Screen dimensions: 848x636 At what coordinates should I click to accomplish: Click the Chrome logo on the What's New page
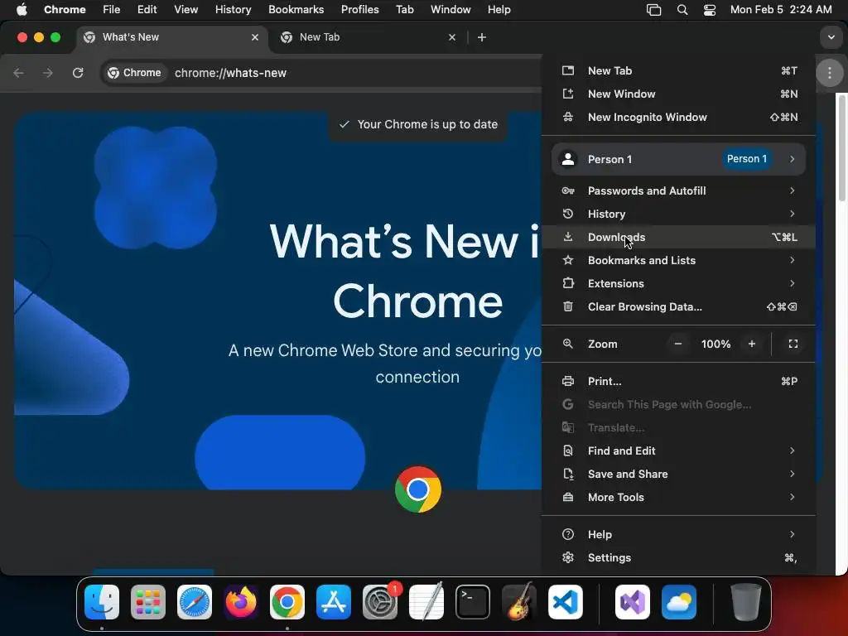click(418, 489)
